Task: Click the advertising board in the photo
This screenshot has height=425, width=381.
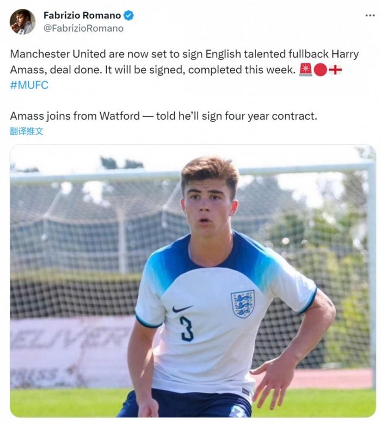Action: [x=65, y=348]
